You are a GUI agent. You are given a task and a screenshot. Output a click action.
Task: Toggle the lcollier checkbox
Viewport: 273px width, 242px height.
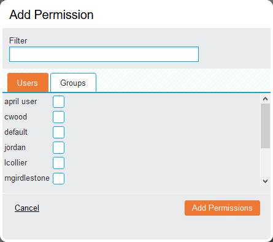coord(59,163)
